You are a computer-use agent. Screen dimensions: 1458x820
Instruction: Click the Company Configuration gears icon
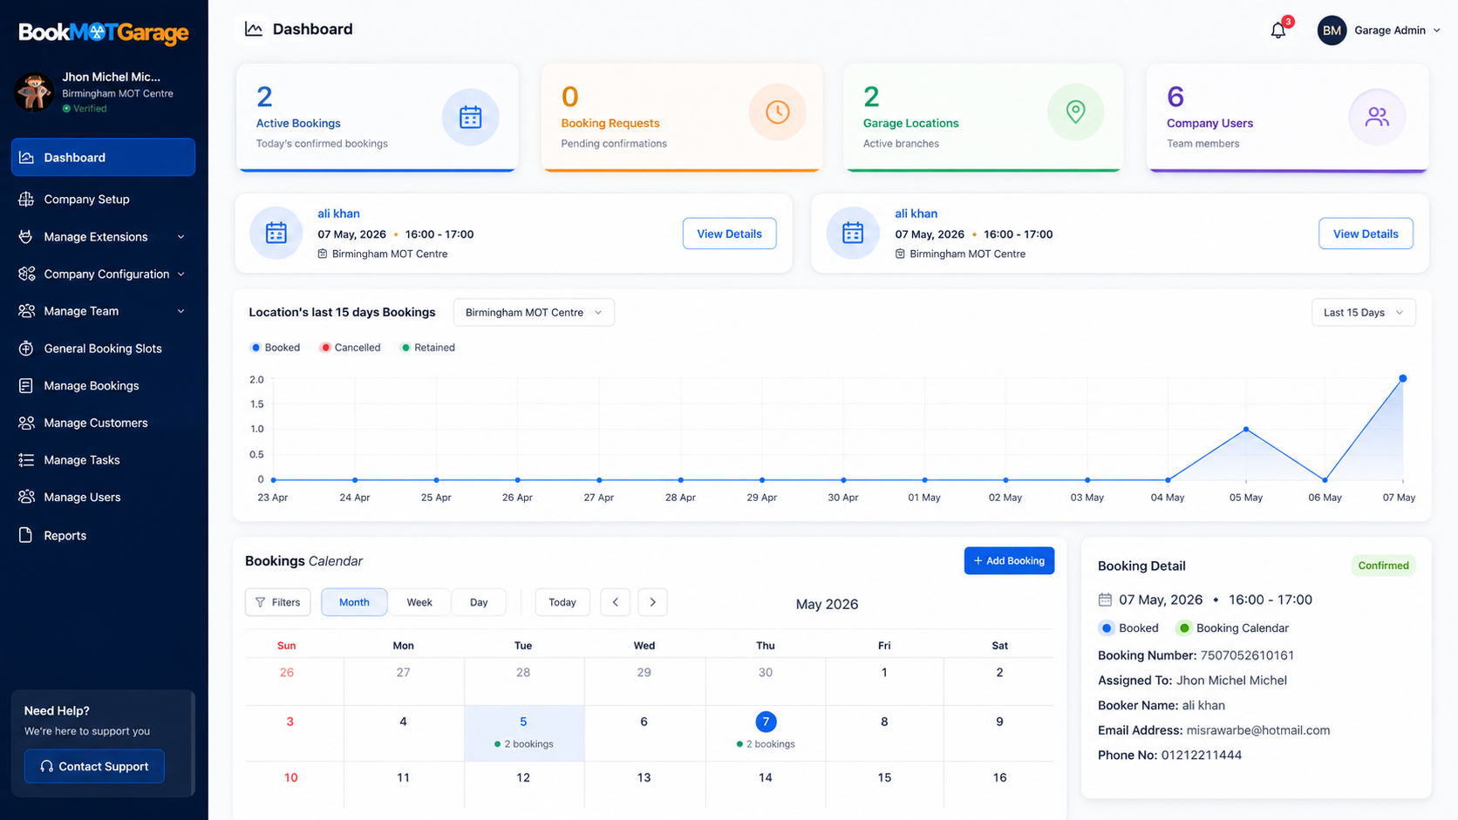(26, 274)
